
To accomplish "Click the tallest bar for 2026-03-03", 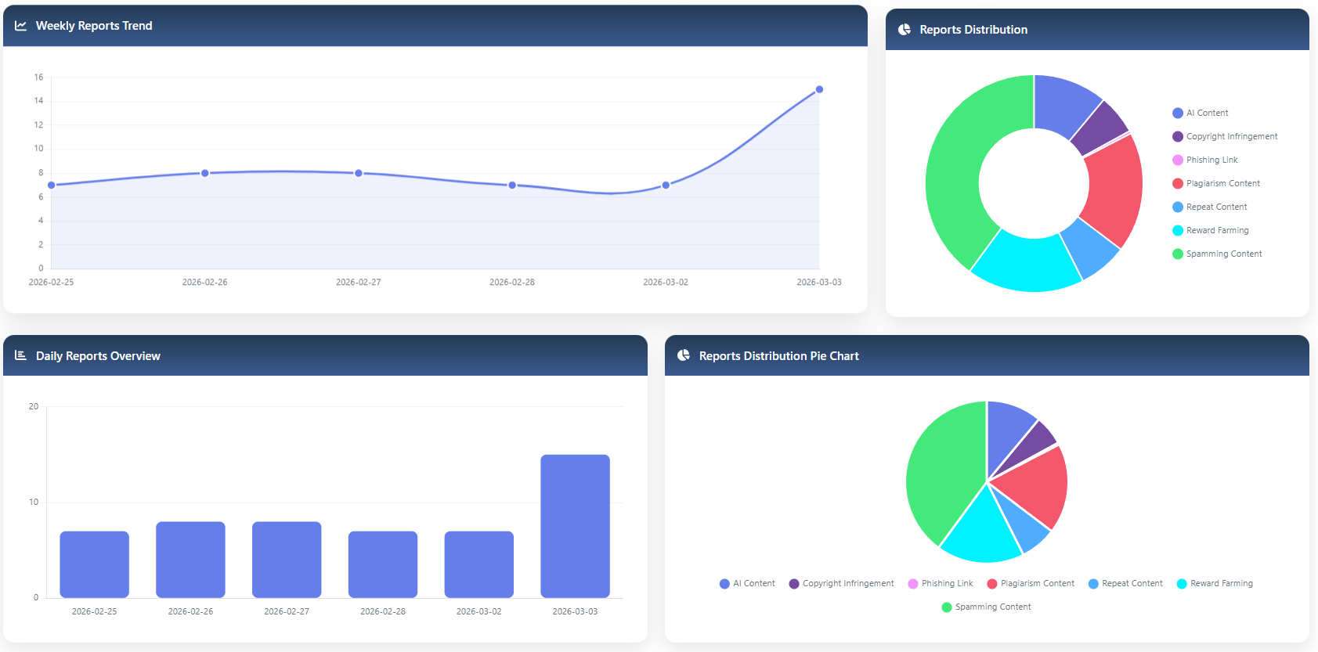I will pos(575,526).
